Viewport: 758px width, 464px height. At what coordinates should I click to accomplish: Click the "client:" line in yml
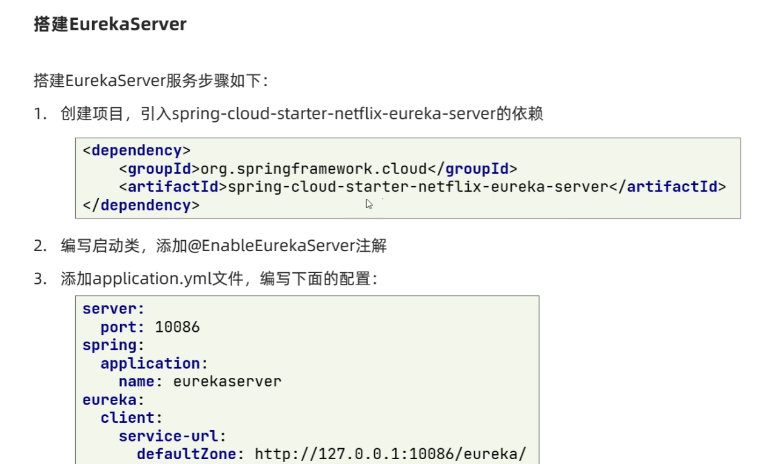click(132, 418)
